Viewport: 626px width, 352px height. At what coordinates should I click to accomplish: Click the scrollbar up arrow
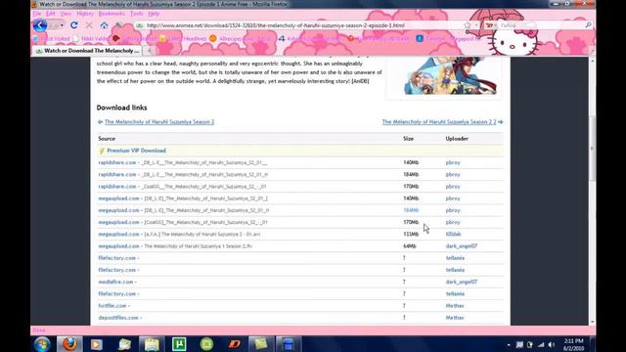click(593, 61)
